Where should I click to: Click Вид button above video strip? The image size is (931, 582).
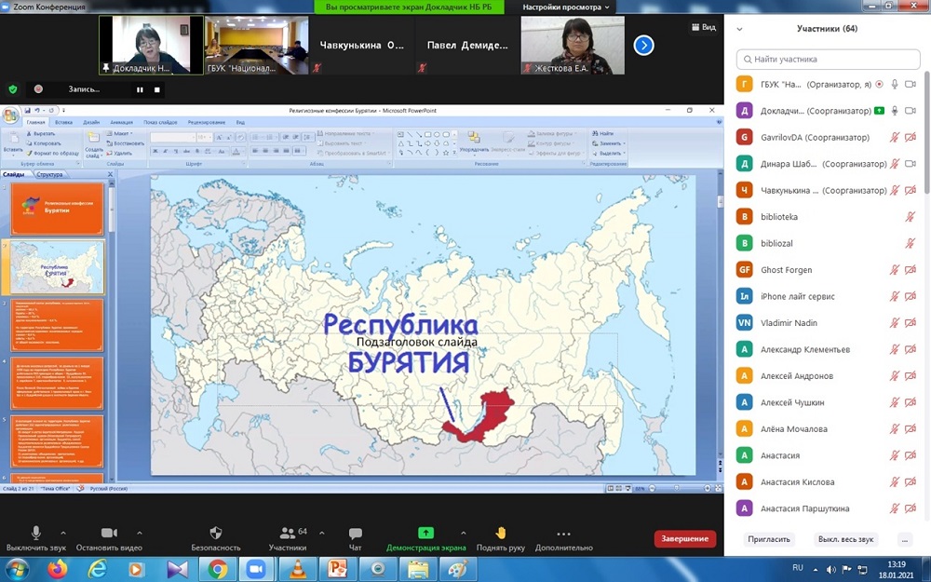point(704,27)
